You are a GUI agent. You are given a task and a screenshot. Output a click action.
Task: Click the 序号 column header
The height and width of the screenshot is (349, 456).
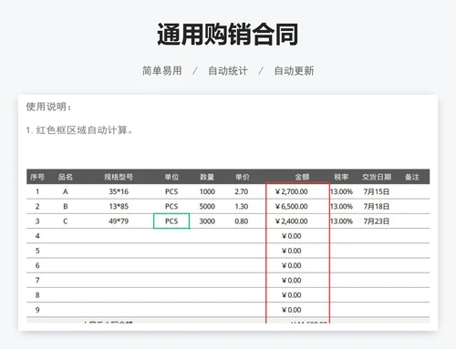point(37,177)
